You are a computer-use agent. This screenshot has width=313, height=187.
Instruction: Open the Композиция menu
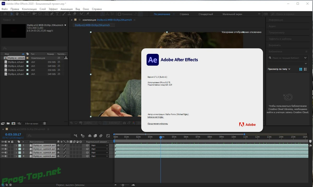click(x=29, y=9)
